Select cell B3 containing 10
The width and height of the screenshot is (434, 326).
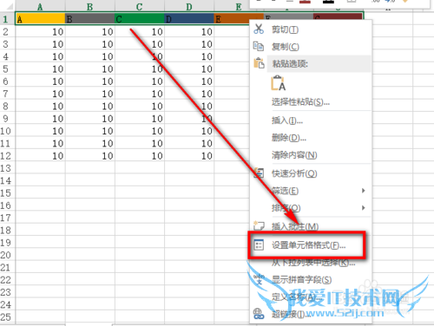coord(90,44)
